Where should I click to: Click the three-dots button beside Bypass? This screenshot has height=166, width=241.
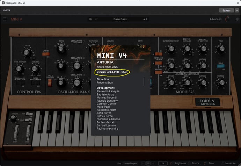coord(236,10)
